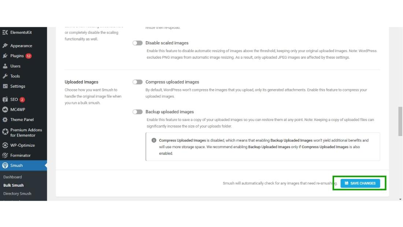This screenshot has width=403, height=227.
Task: Toggle Disable scaled images switch
Action: coord(137,43)
